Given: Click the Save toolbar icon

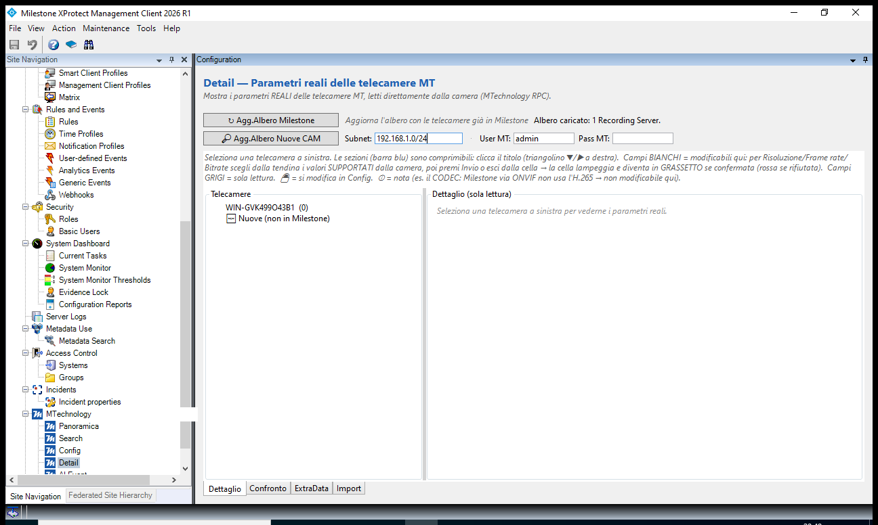Looking at the screenshot, I should point(14,45).
